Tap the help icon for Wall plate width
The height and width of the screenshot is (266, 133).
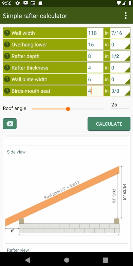(7, 79)
